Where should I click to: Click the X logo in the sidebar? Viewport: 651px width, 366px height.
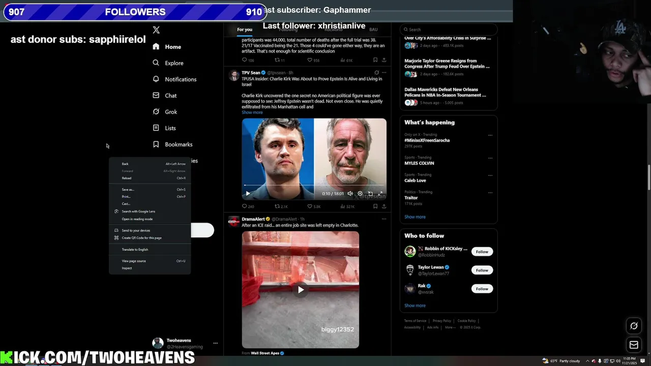156,30
